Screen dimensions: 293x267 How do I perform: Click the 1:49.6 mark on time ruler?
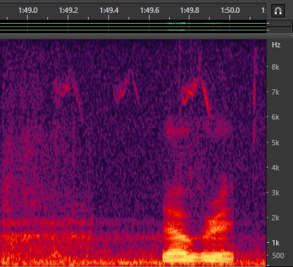pos(150,10)
